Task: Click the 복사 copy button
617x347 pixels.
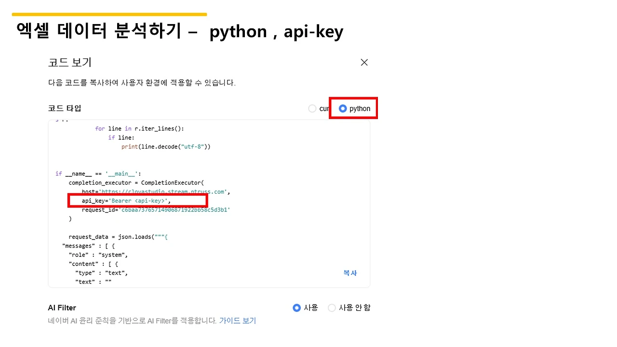Action: (x=350, y=273)
